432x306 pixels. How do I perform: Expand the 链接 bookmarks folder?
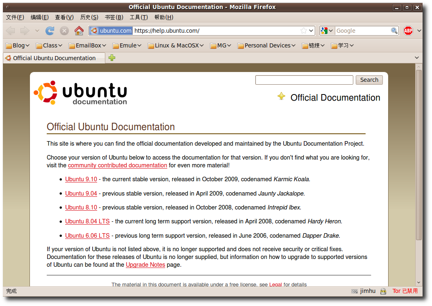tap(313, 46)
